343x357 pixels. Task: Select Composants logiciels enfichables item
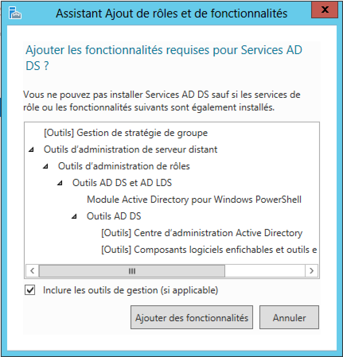(209, 250)
